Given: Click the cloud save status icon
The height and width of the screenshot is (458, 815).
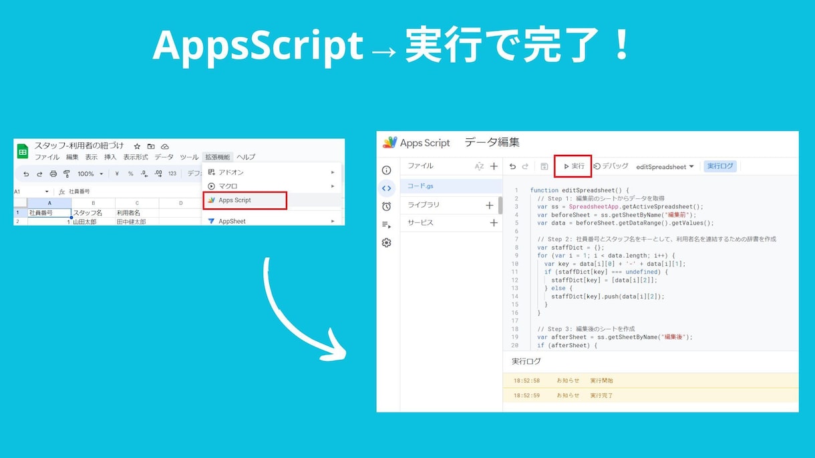Looking at the screenshot, I should pos(165,146).
